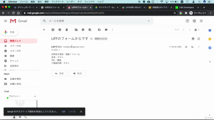214x120 pixels.
Task: Open a new Chrome tab
Action: coord(204,7)
